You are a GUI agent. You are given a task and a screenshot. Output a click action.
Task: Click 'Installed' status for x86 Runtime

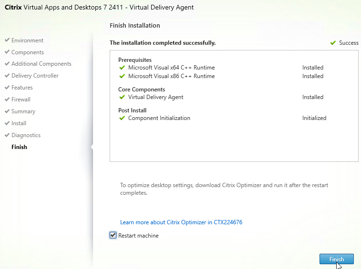[x=313, y=76]
